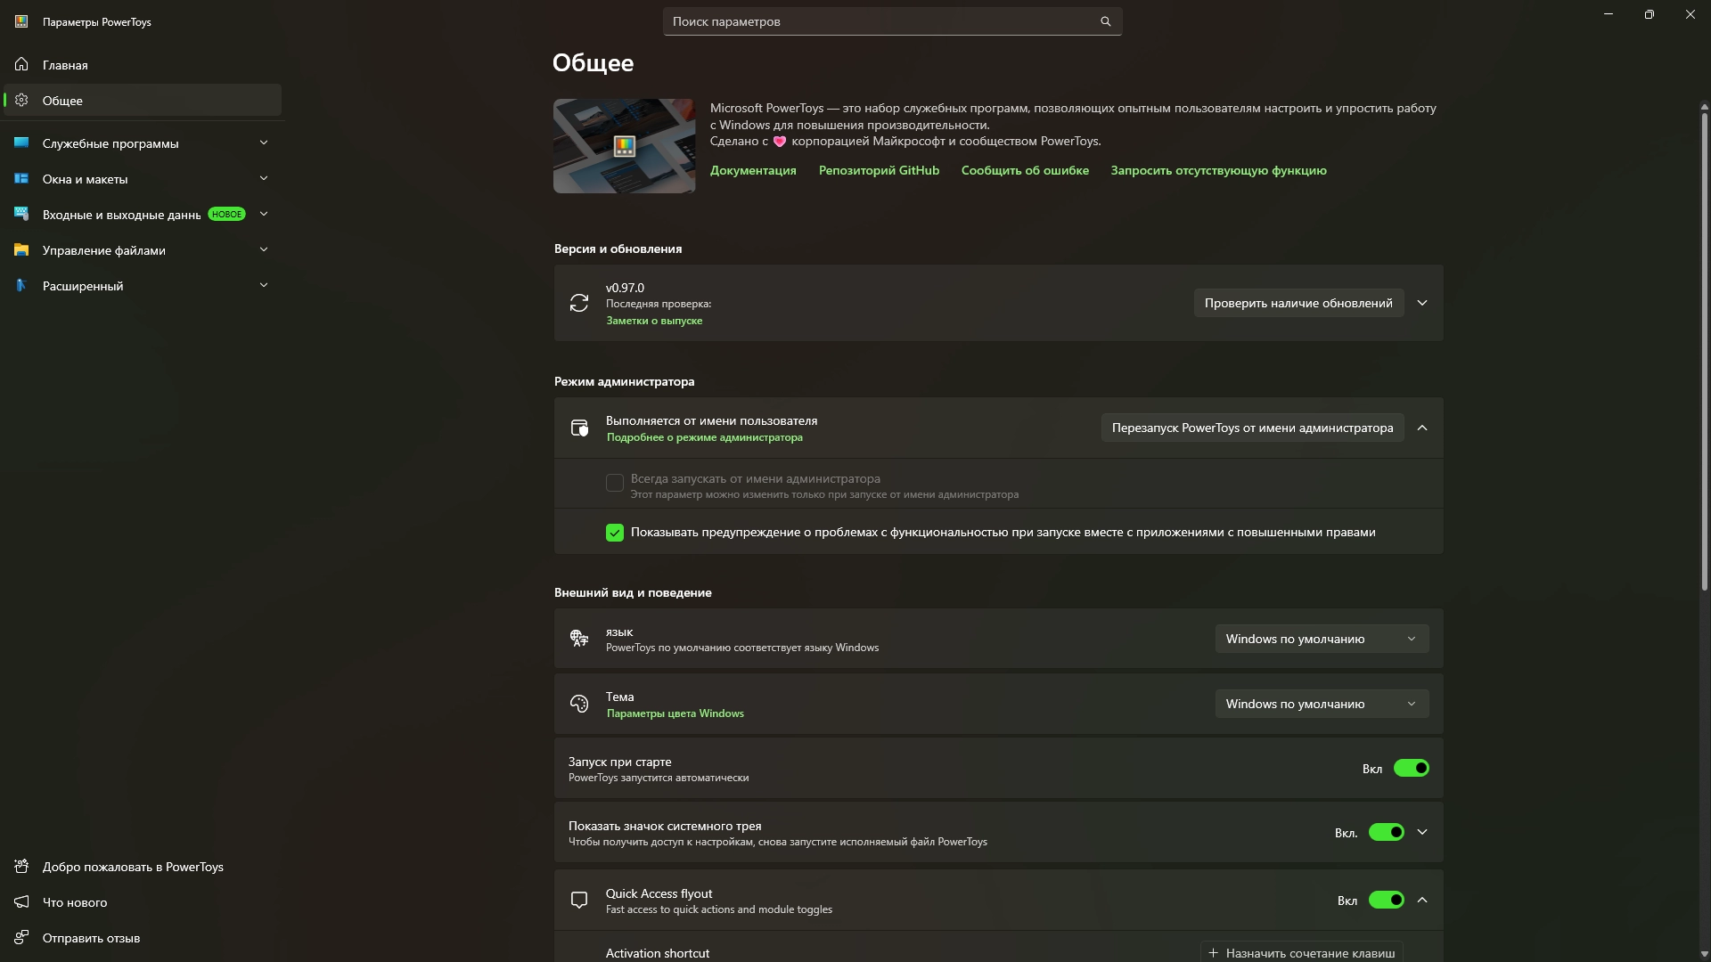Screen dimensions: 1711x962
Task: Click the Управление файлами folder icon
Action: [x=21, y=249]
